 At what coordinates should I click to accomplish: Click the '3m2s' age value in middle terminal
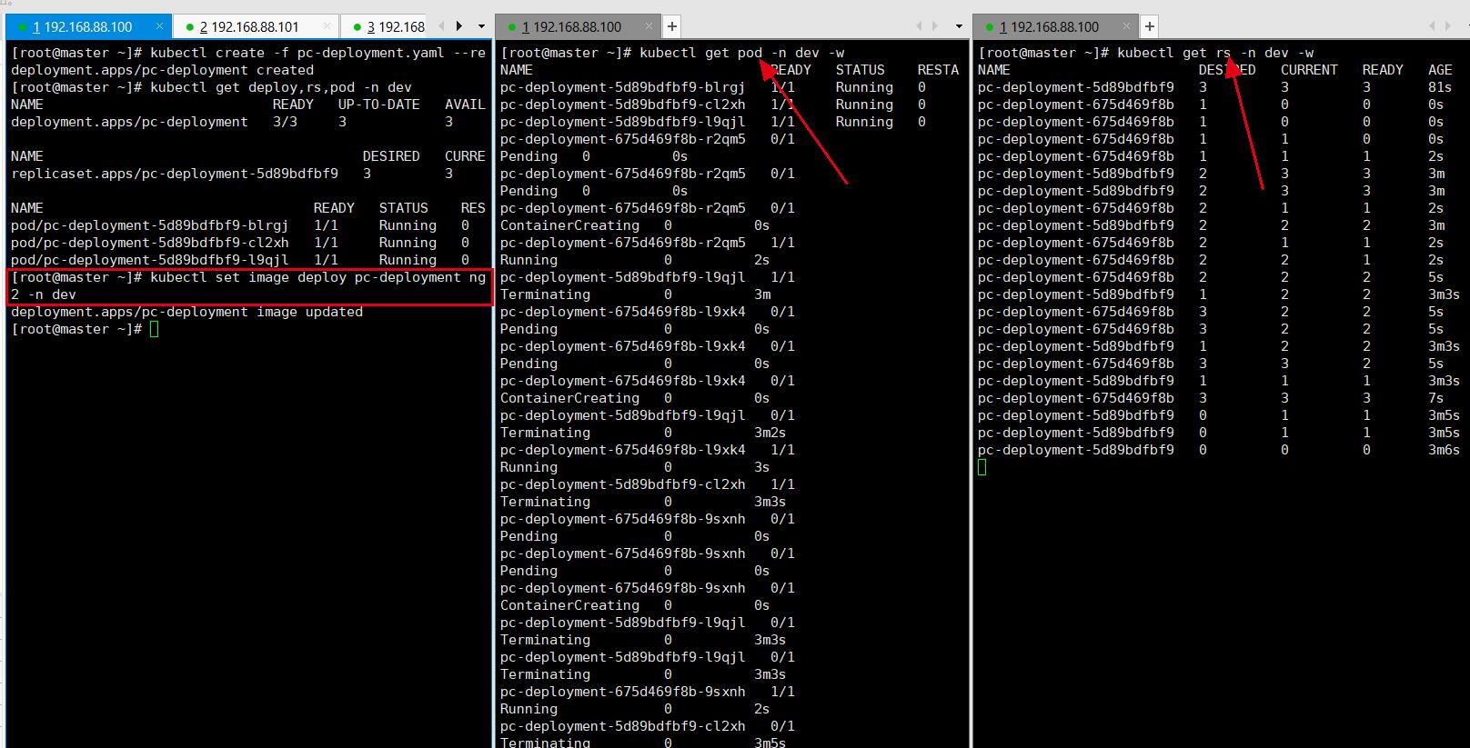point(770,433)
